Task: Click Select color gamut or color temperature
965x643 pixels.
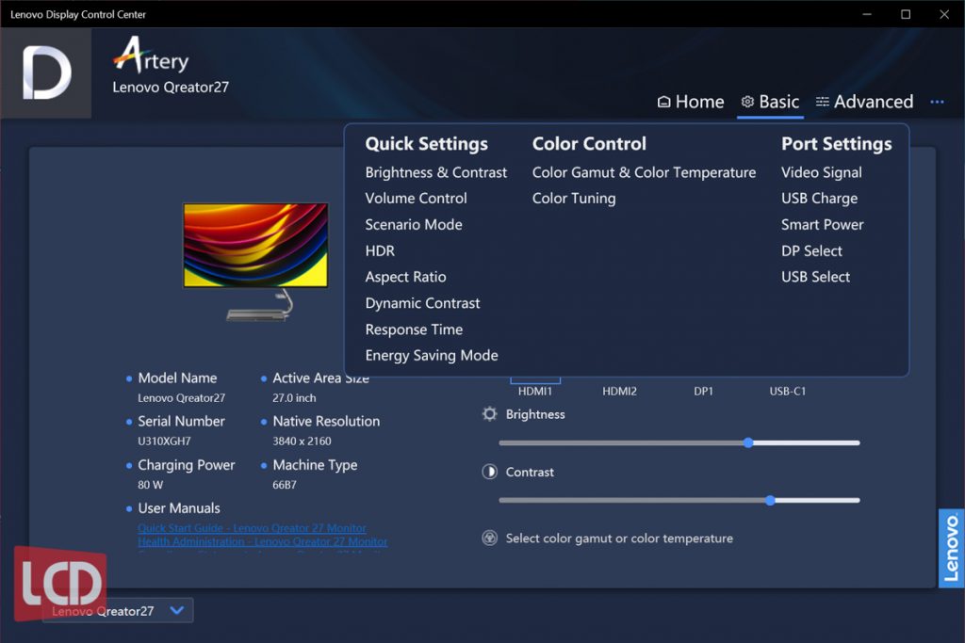Action: click(x=619, y=539)
